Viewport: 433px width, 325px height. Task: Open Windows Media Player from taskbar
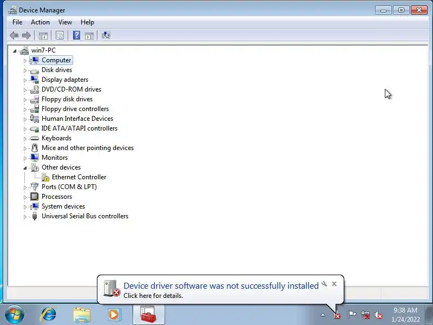click(x=114, y=315)
